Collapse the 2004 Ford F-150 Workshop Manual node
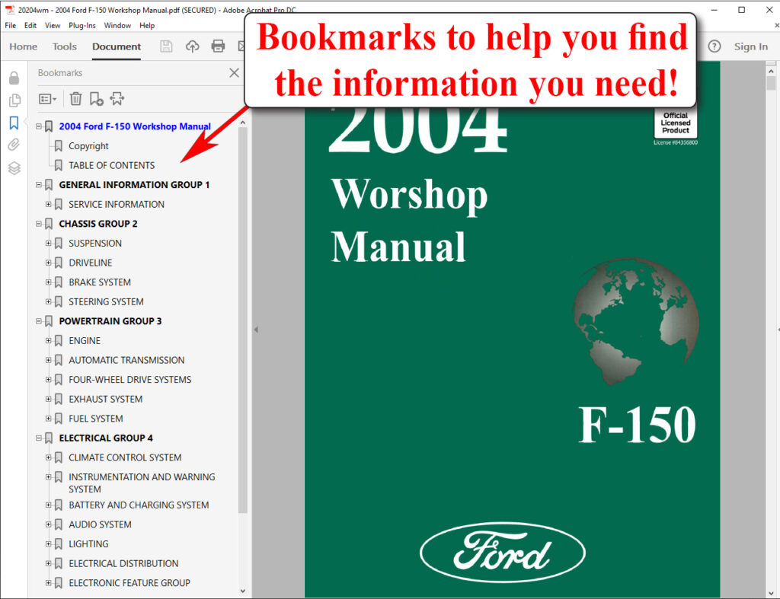This screenshot has width=780, height=599. tap(39, 126)
